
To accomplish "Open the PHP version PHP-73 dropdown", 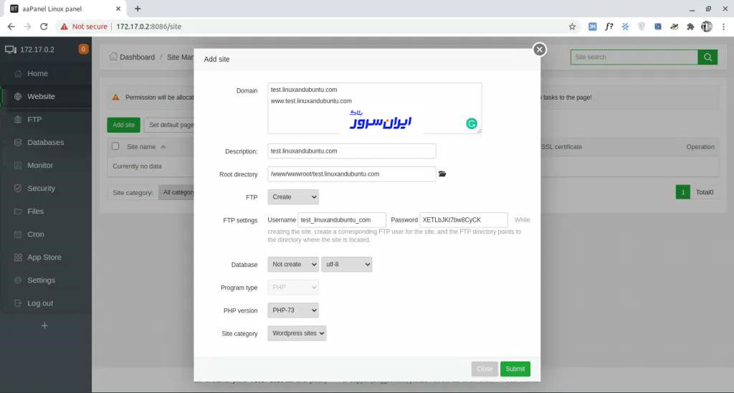I will pos(293,310).
